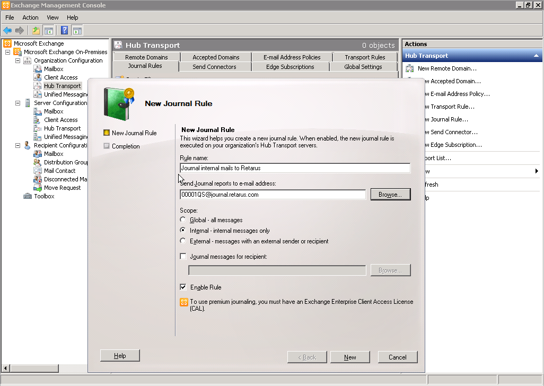Screen dimensions: 544x386
Task: Click the Up One Level folder icon
Action: pos(36,31)
